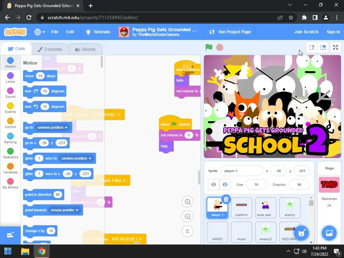Image resolution: width=344 pixels, height=258 pixels.
Task: Click the Scratch logo
Action: [15, 32]
